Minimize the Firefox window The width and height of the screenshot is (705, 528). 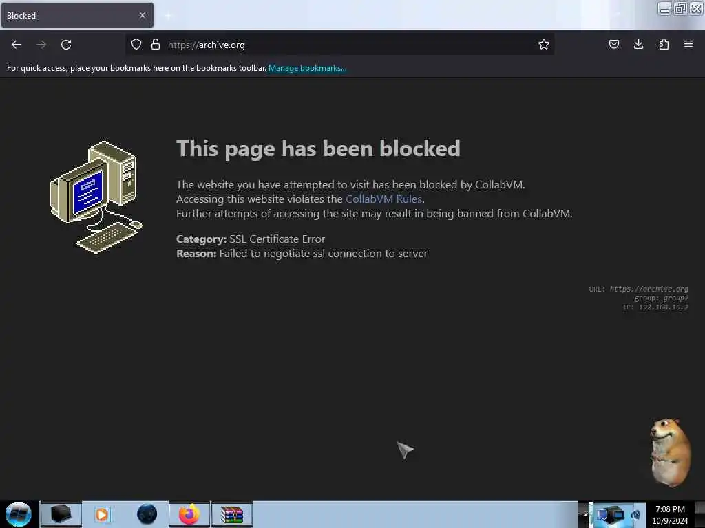click(664, 8)
